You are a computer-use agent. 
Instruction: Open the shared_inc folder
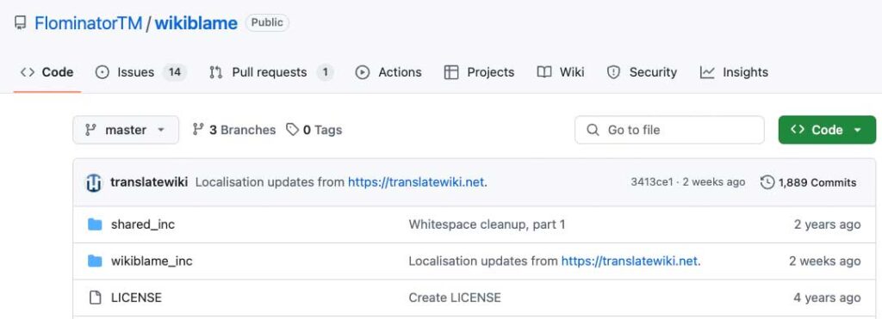click(143, 224)
